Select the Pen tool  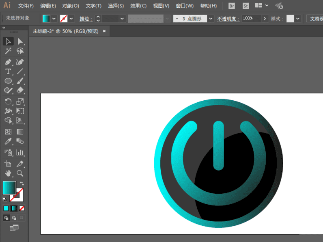[x=8, y=62]
